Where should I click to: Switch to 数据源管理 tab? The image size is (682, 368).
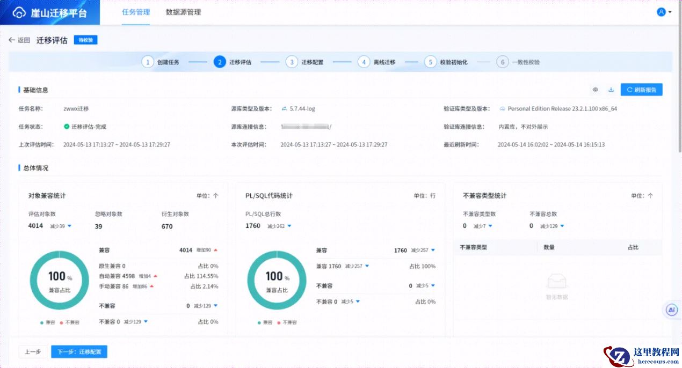pyautogui.click(x=183, y=12)
